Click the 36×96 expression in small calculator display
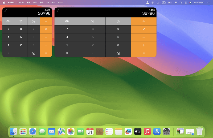213x138 pixels. tap(44, 14)
